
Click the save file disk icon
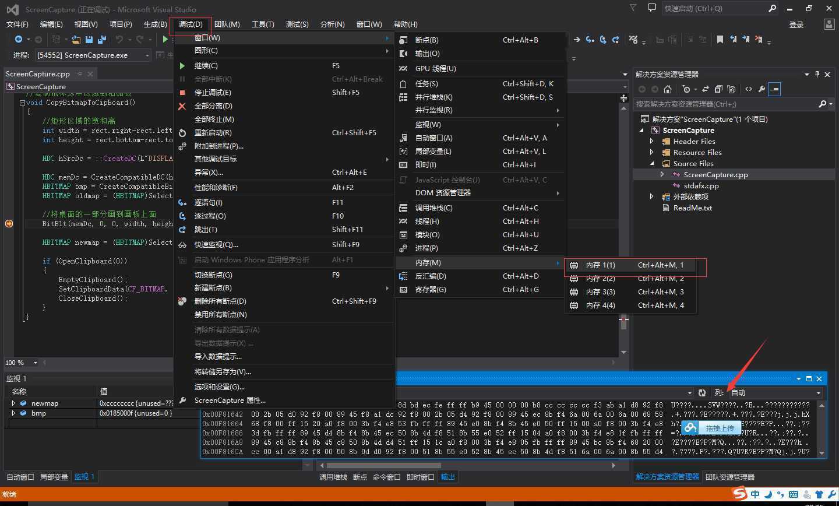pyautogui.click(x=89, y=39)
